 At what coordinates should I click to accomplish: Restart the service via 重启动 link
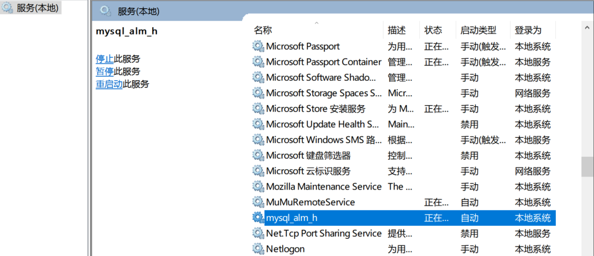[109, 84]
